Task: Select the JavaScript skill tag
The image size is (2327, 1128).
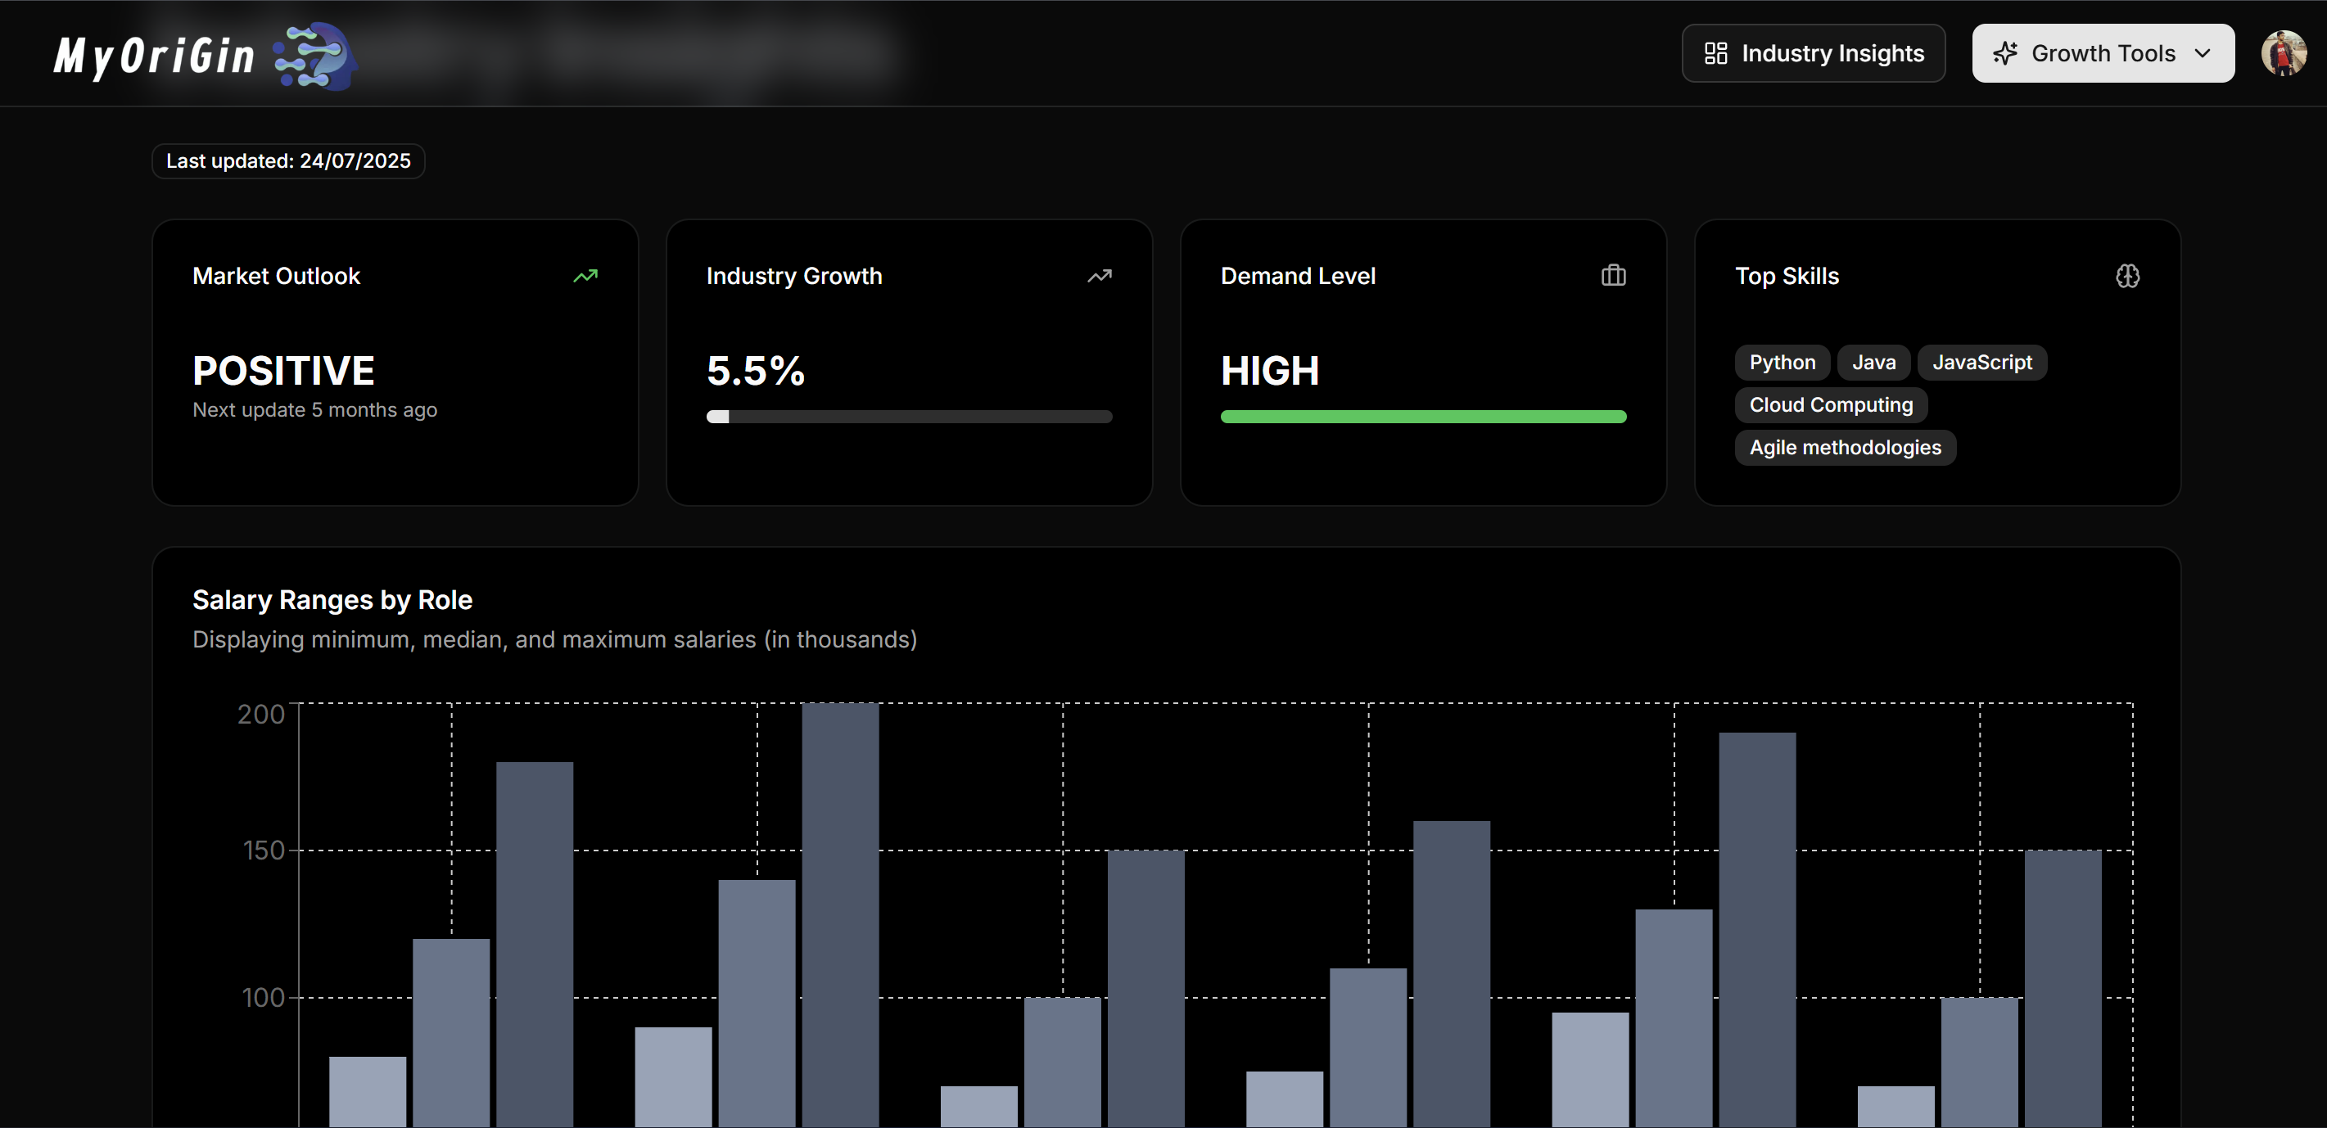Action: click(x=1981, y=362)
